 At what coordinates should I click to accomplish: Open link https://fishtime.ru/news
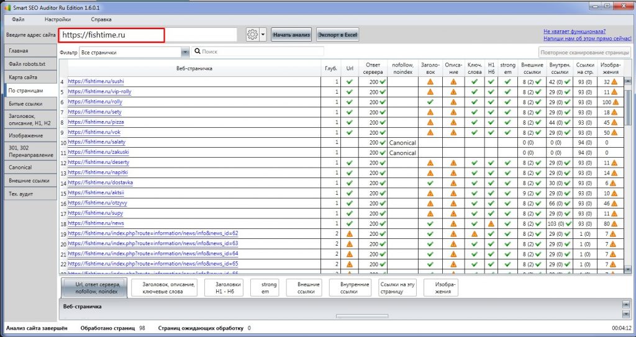click(x=96, y=223)
